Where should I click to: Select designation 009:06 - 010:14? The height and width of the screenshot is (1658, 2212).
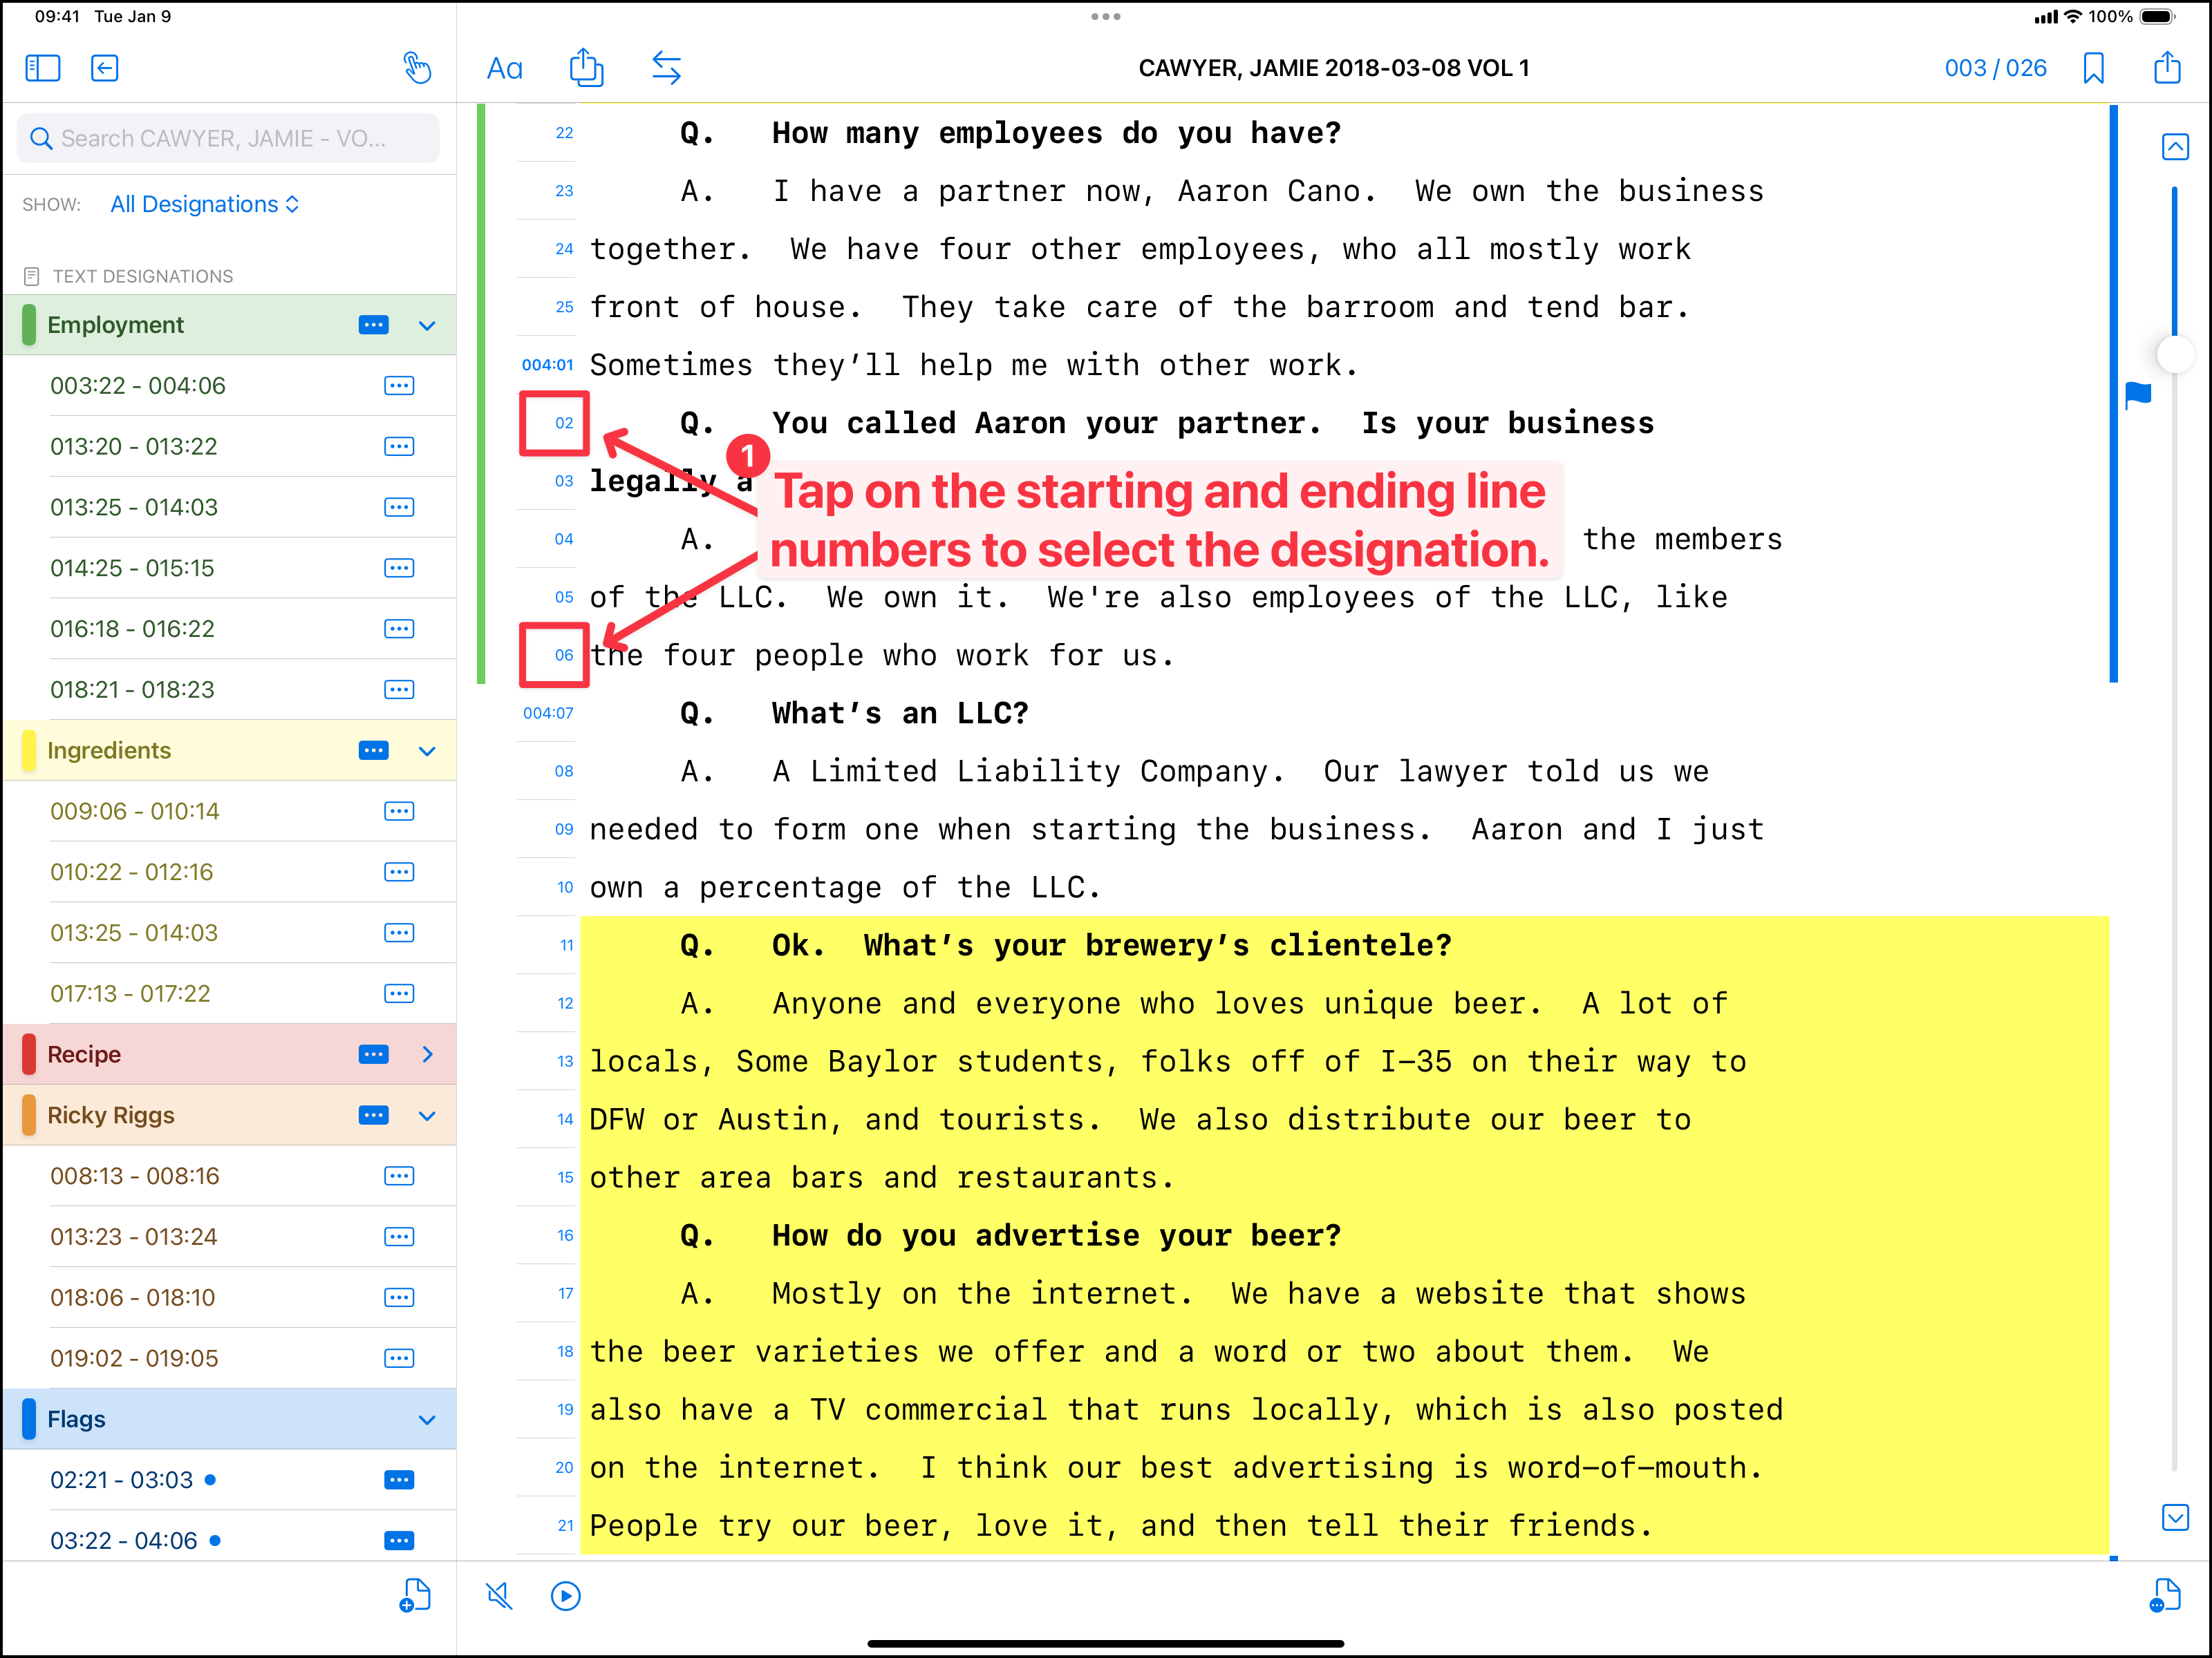point(135,812)
